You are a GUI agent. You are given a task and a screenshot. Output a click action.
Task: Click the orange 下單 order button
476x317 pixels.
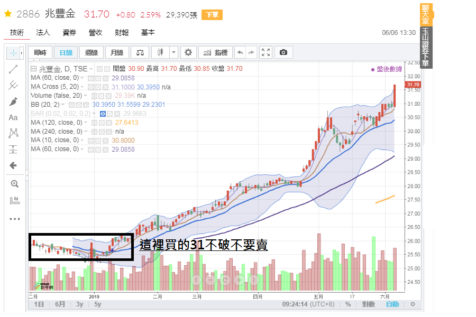212,15
